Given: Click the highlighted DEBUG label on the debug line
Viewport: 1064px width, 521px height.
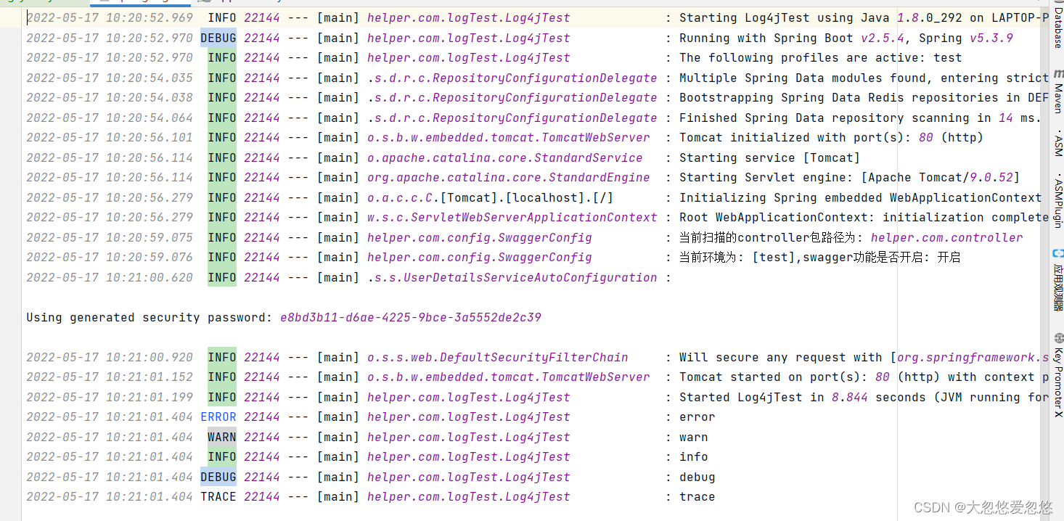Looking at the screenshot, I should (x=218, y=477).
